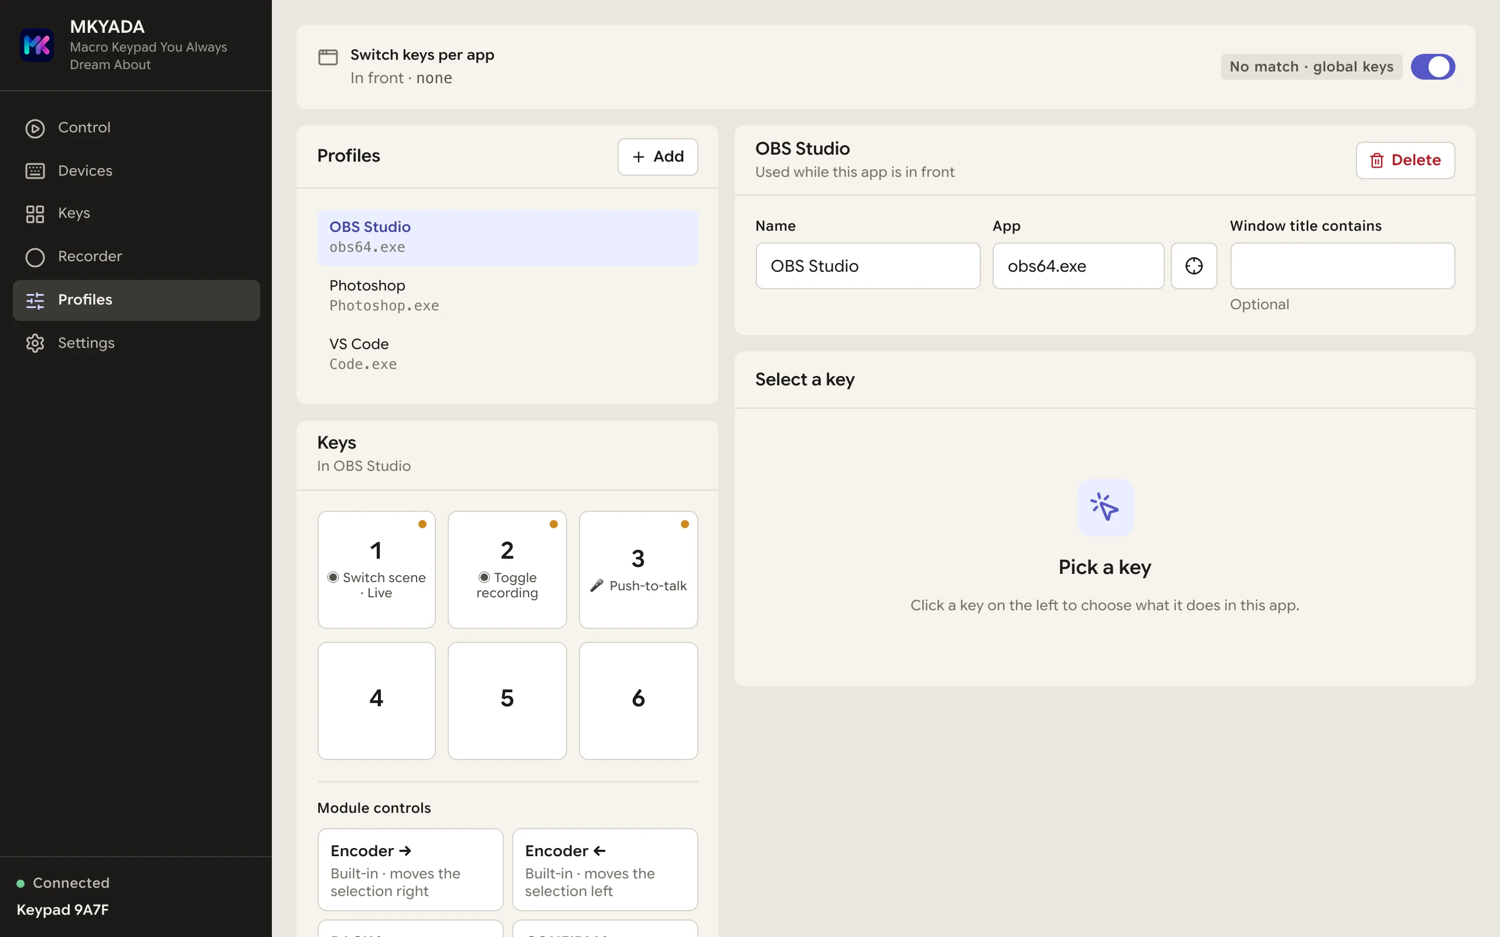
Task: Open the Recorder page
Action: point(137,257)
